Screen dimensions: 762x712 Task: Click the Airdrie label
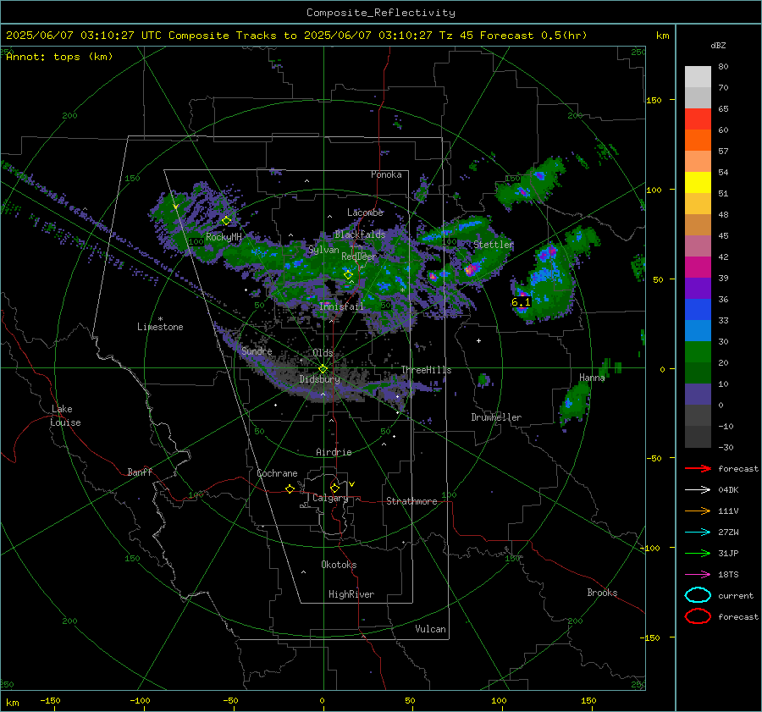click(334, 452)
